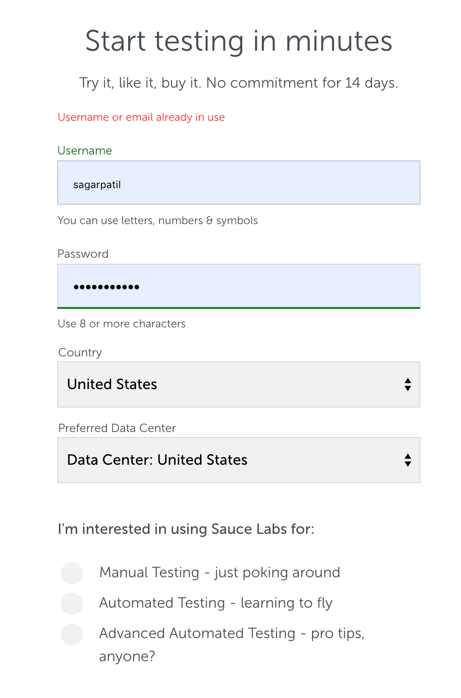Choose Automated Testing radio option
The image size is (461, 698).
72,603
